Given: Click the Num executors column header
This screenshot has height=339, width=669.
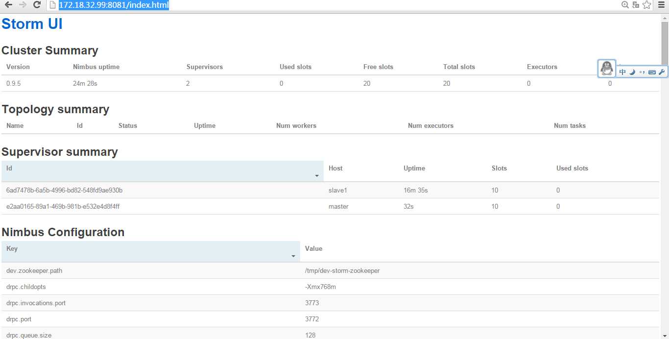Looking at the screenshot, I should point(430,125).
